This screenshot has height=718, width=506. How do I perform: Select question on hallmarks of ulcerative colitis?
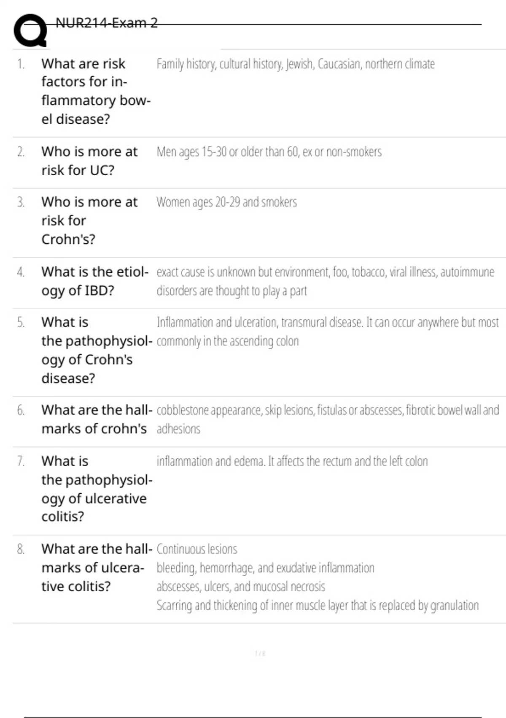[x=97, y=567]
